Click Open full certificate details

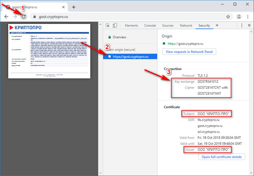tap(222, 157)
